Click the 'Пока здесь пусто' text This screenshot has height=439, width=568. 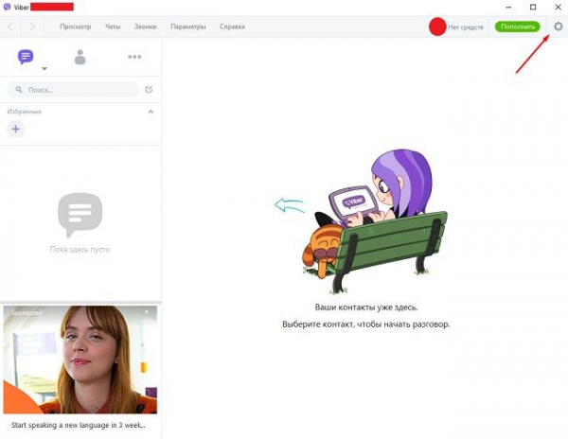coord(80,250)
